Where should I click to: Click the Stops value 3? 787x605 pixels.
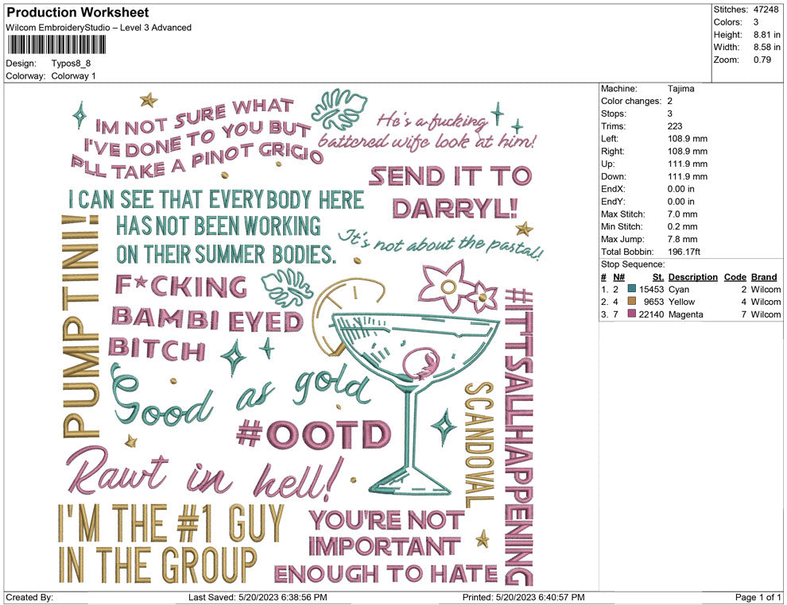click(x=670, y=114)
